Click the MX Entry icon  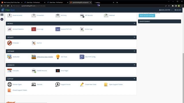(x=58, y=15)
